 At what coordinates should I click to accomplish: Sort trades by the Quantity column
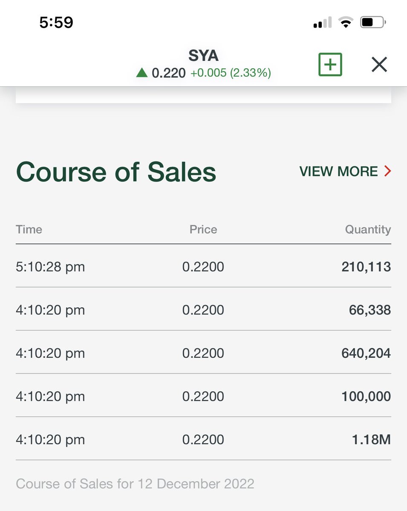point(368,230)
